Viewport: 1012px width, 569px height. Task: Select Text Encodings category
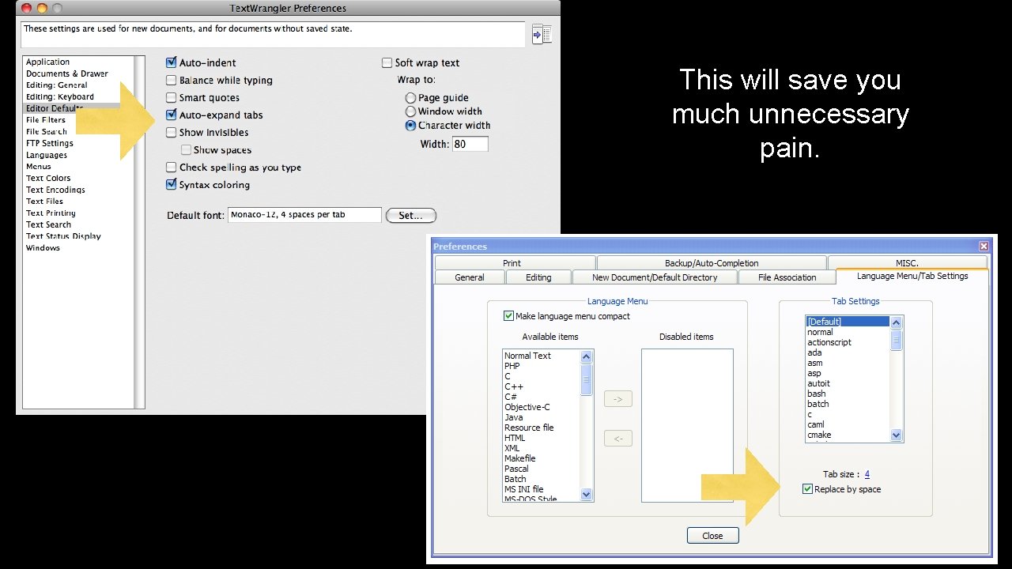pyautogui.click(x=55, y=190)
